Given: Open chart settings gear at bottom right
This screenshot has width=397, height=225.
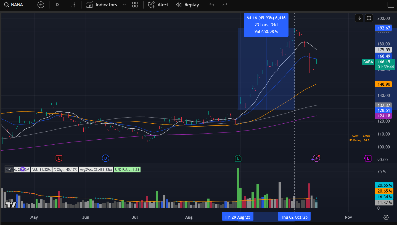Looking at the screenshot, I should coord(386,217).
